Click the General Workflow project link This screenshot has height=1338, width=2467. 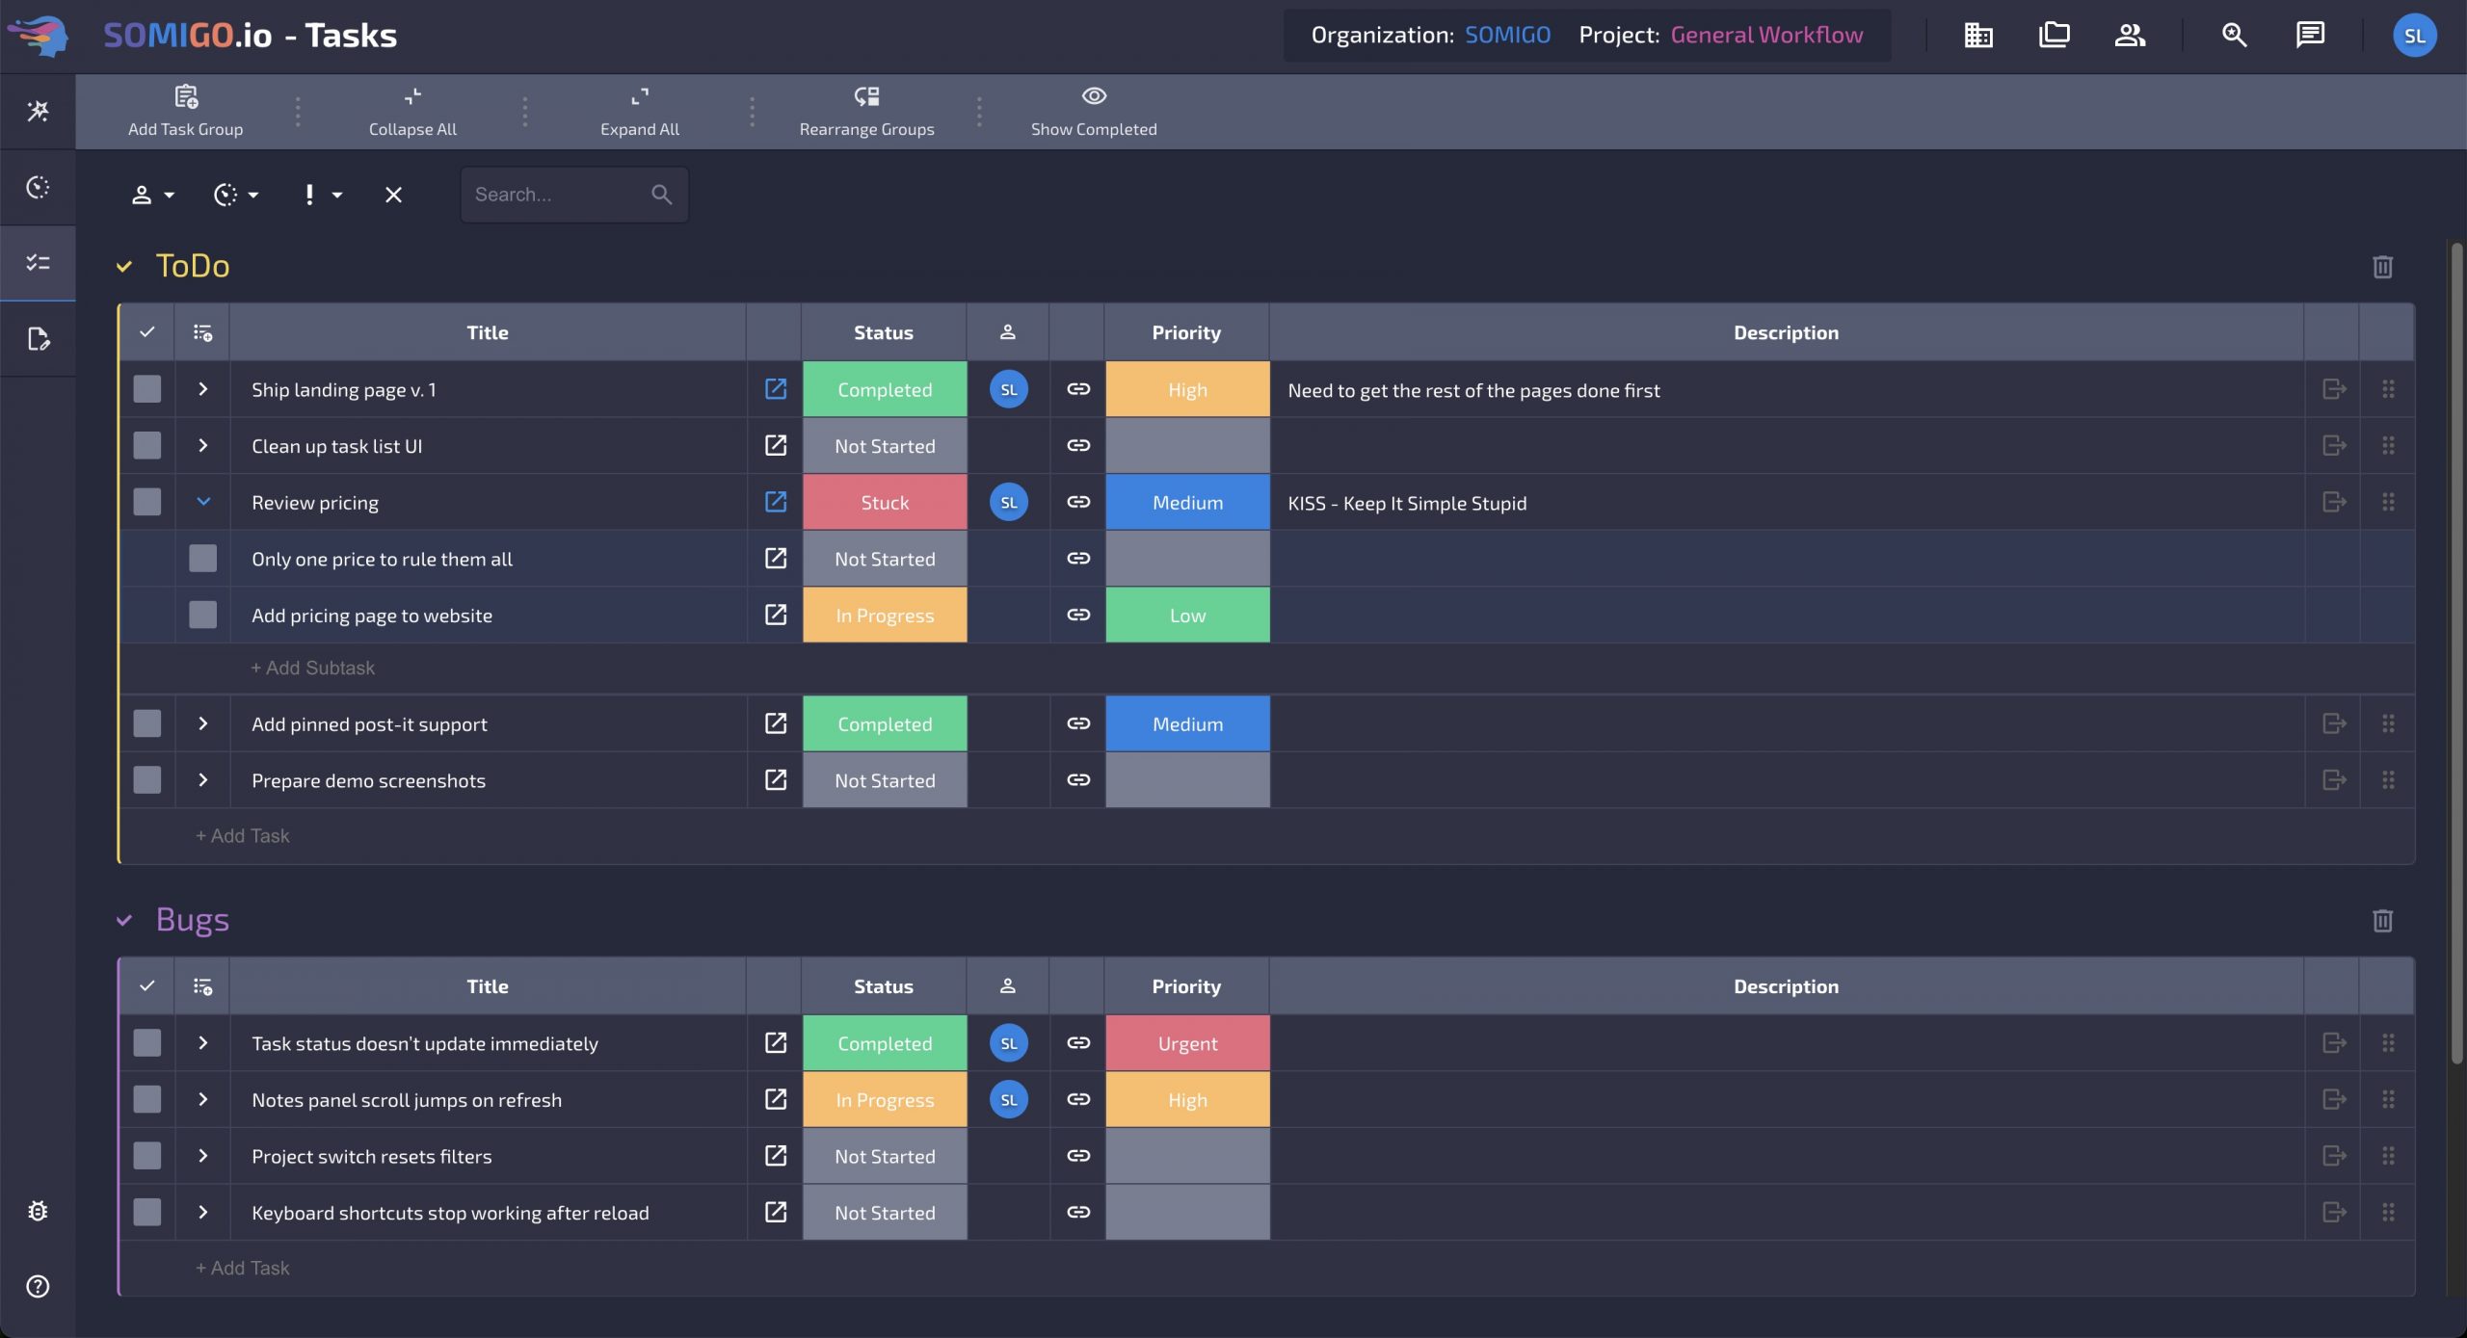[1765, 36]
